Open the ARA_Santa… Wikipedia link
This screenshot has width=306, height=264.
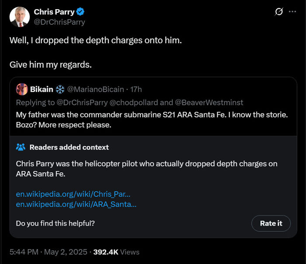tap(76, 204)
